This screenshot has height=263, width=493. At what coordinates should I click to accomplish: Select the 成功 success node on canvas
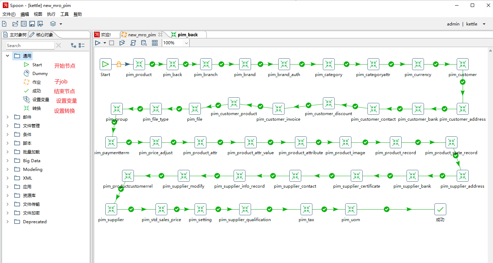(440, 209)
